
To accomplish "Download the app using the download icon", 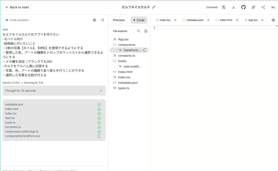I will pos(233,7).
